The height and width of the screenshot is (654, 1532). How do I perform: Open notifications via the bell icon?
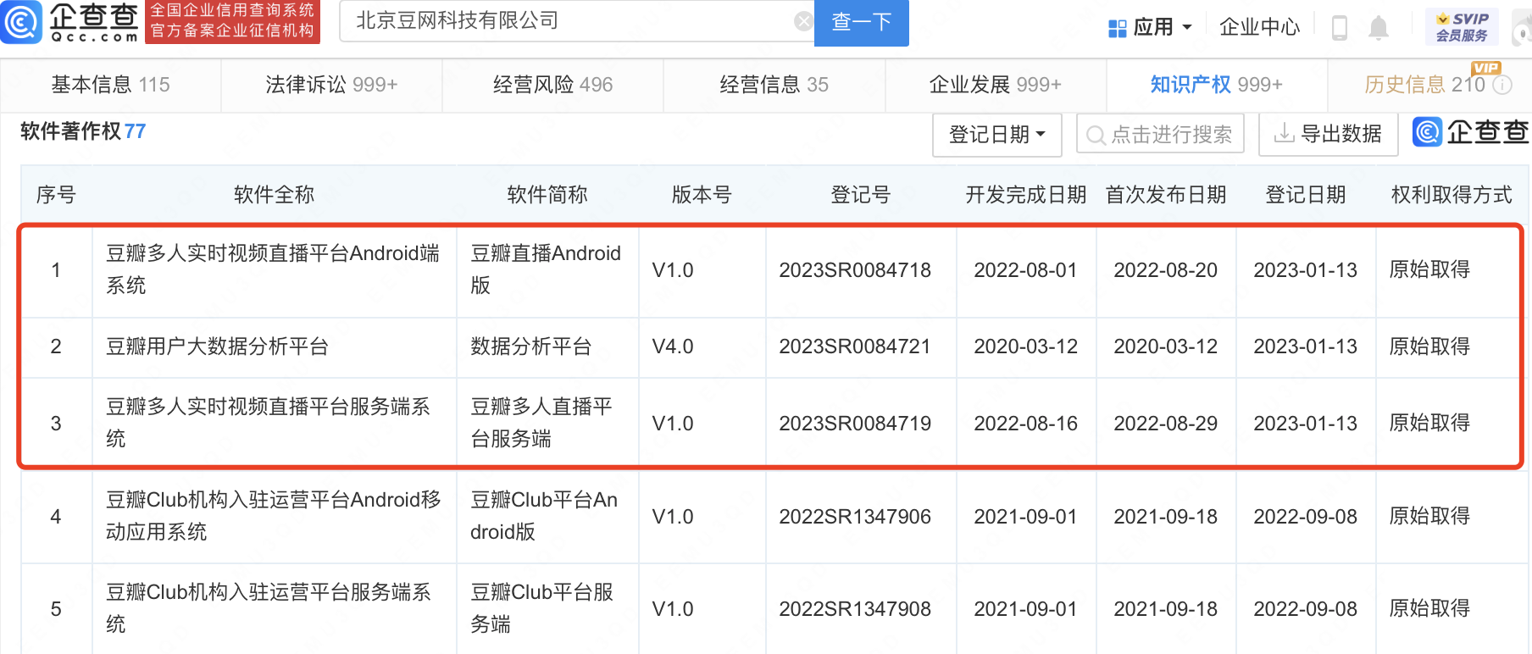[x=1379, y=28]
